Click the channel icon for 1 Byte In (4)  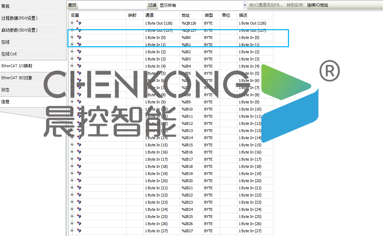pos(79,66)
